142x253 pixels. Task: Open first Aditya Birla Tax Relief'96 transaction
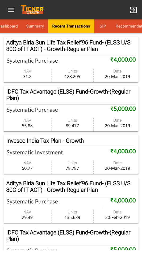click(71, 59)
